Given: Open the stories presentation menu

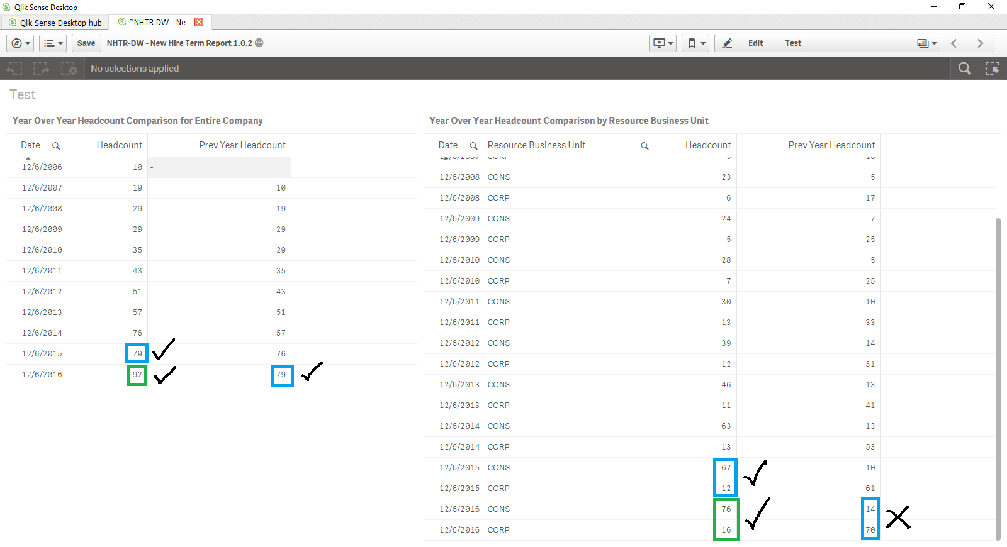Looking at the screenshot, I should coord(663,43).
